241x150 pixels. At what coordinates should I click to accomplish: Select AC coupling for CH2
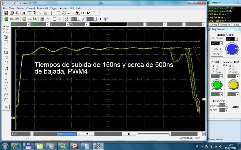click(x=230, y=70)
